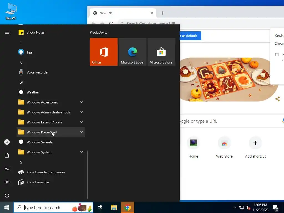This screenshot has width=284, height=213.
Task: Expand the Start menu hamburger button
Action: 7,32
